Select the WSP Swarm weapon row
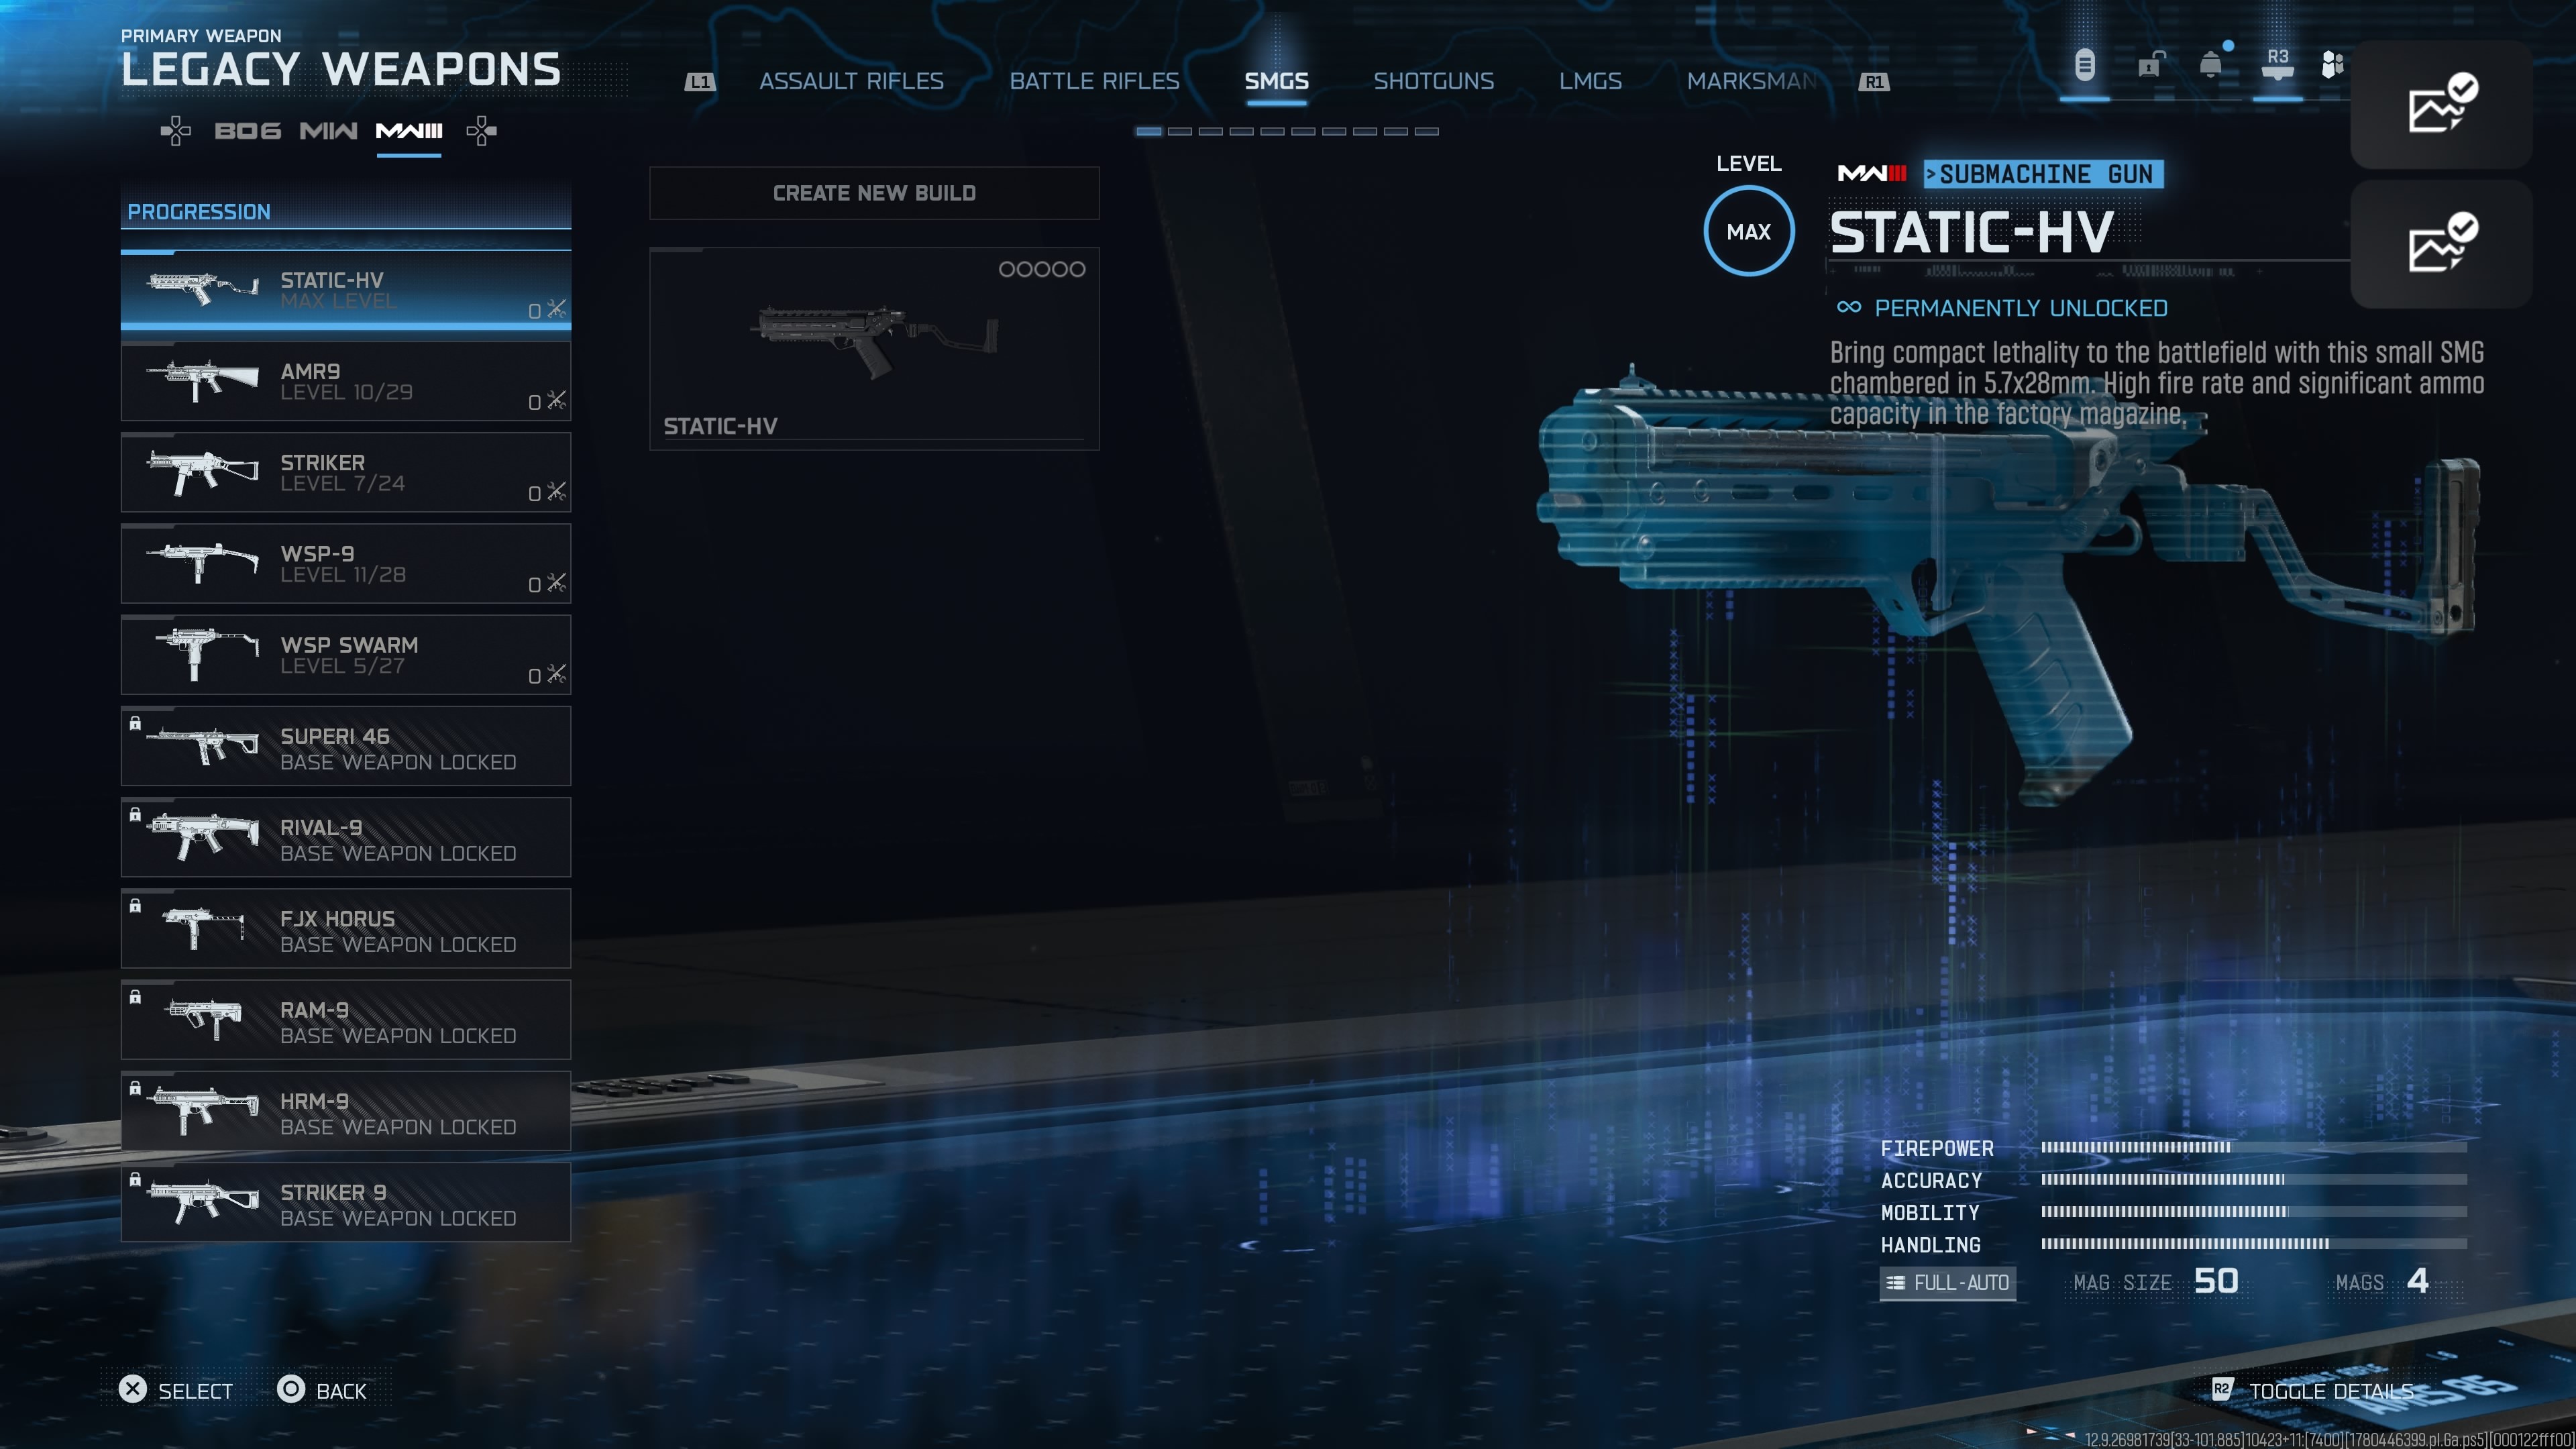 point(346,655)
